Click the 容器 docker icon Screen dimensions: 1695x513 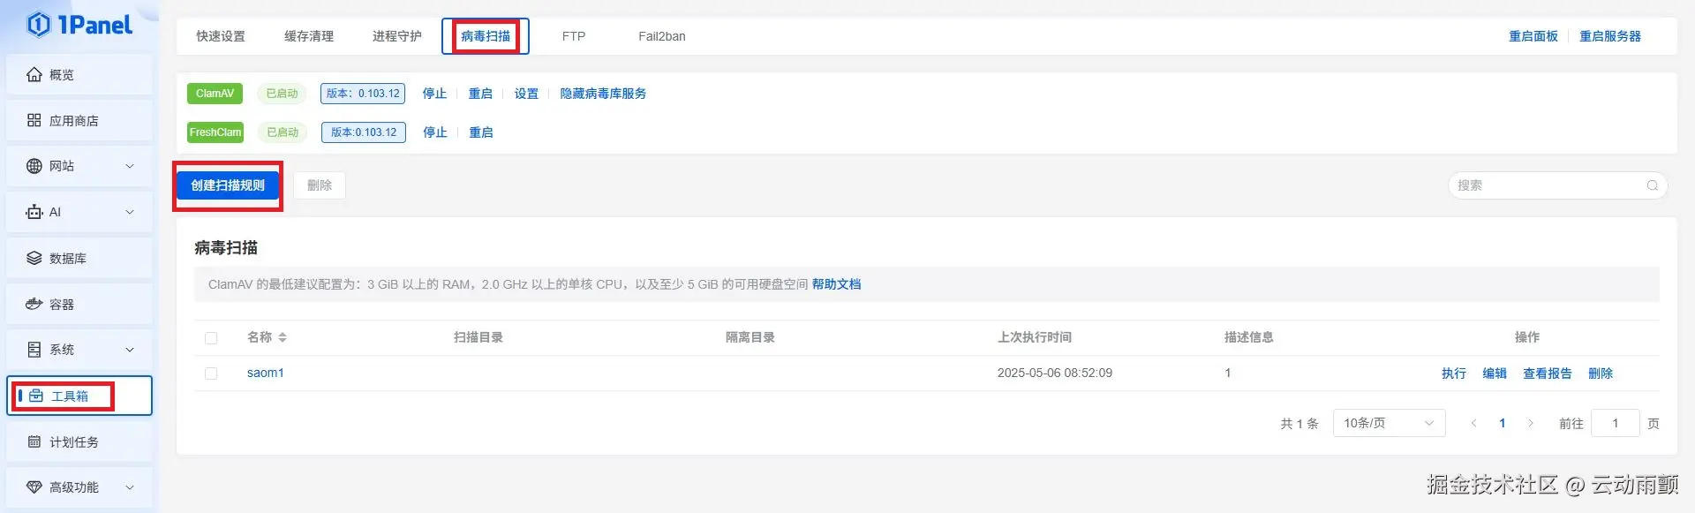[34, 305]
